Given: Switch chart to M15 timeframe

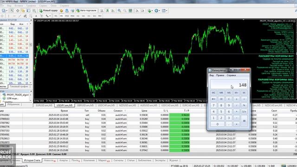Looking at the screenshot, I should tap(67, 16).
